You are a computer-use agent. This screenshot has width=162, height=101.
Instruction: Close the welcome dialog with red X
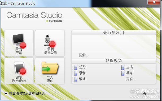point(154,2)
